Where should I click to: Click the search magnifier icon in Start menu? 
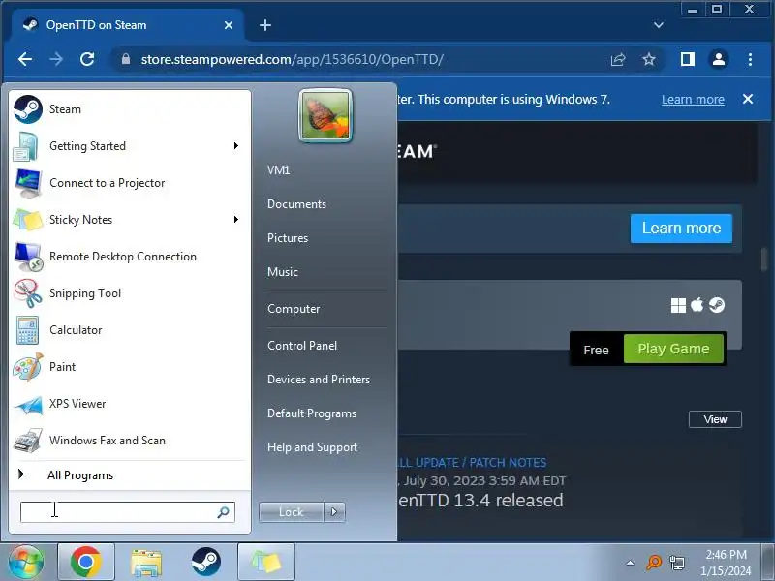click(x=224, y=512)
